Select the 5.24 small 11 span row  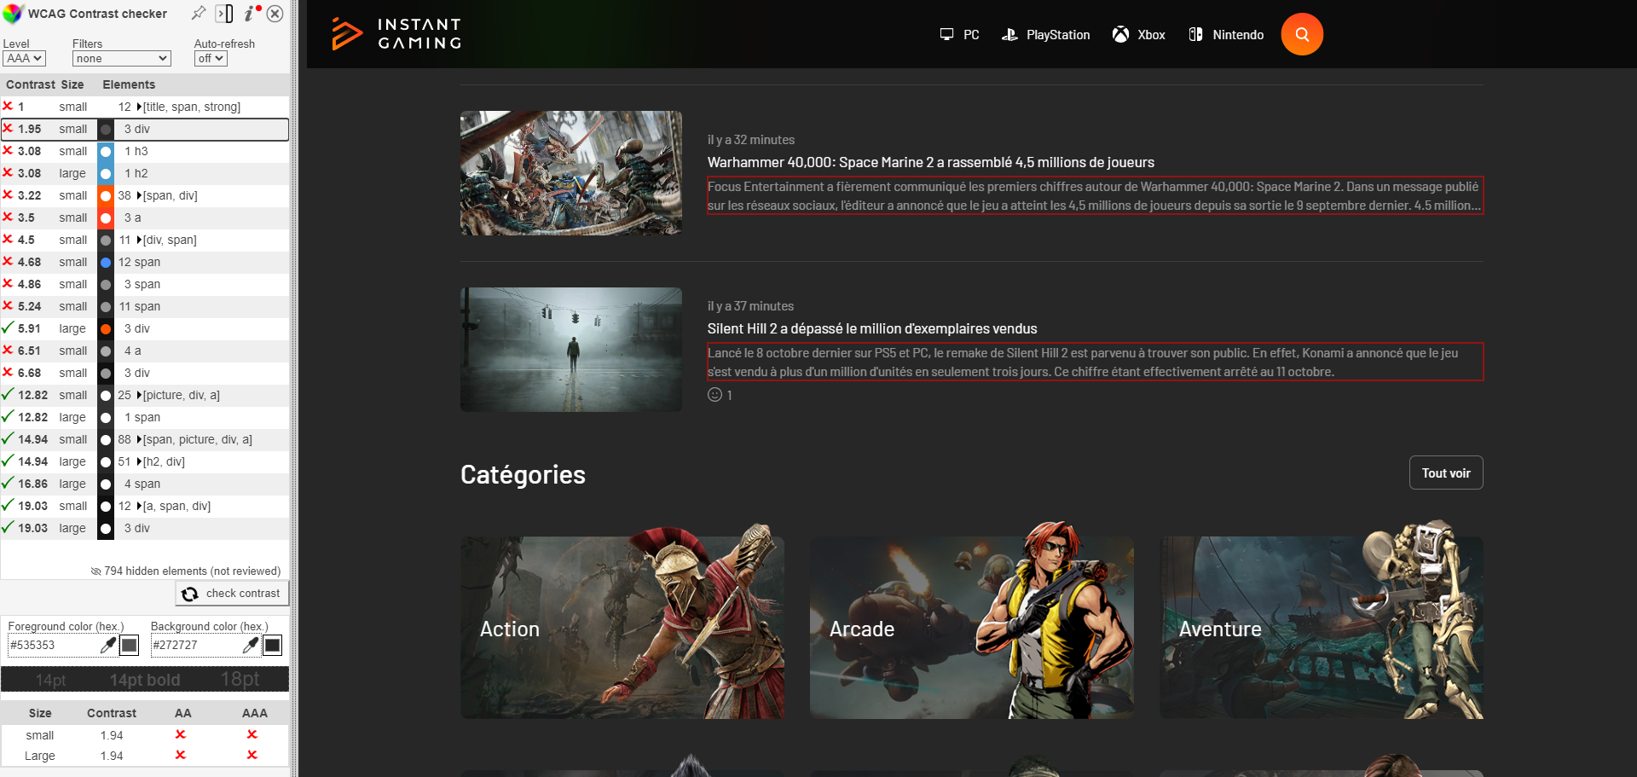coord(145,306)
